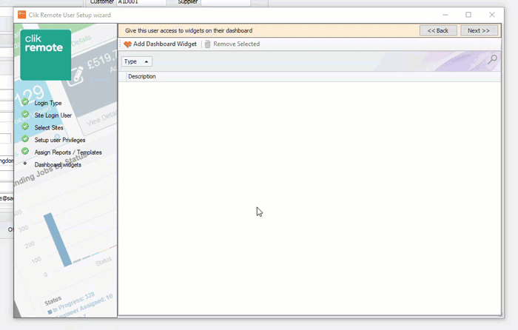The width and height of the screenshot is (518, 330).
Task: Select the Site Login User step
Action: [x=53, y=115]
